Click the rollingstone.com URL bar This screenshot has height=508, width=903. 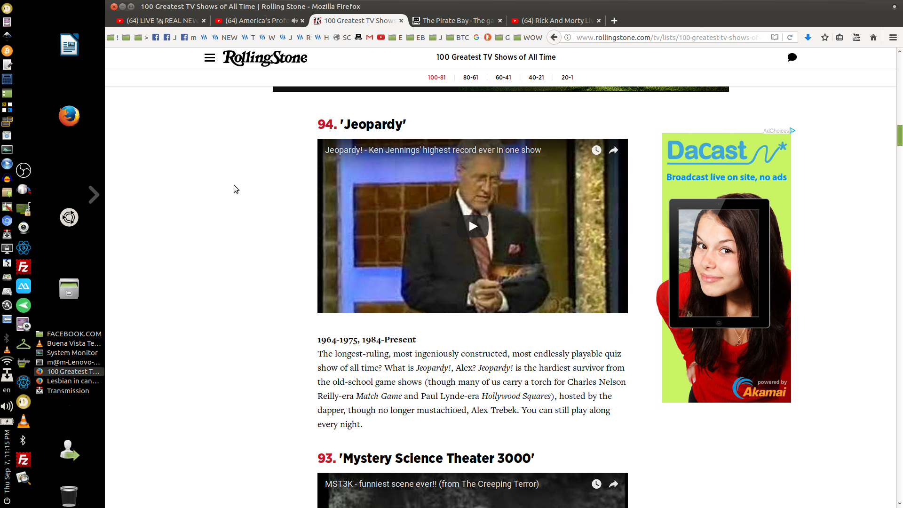(x=668, y=38)
